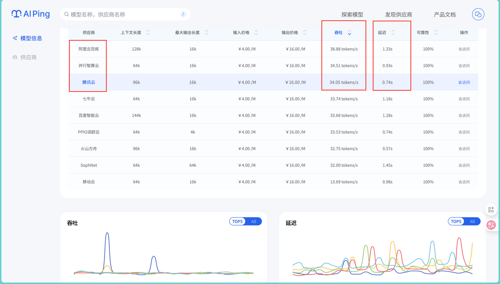The width and height of the screenshot is (500, 284).
Task: Focus the model name search field
Action: (125, 14)
